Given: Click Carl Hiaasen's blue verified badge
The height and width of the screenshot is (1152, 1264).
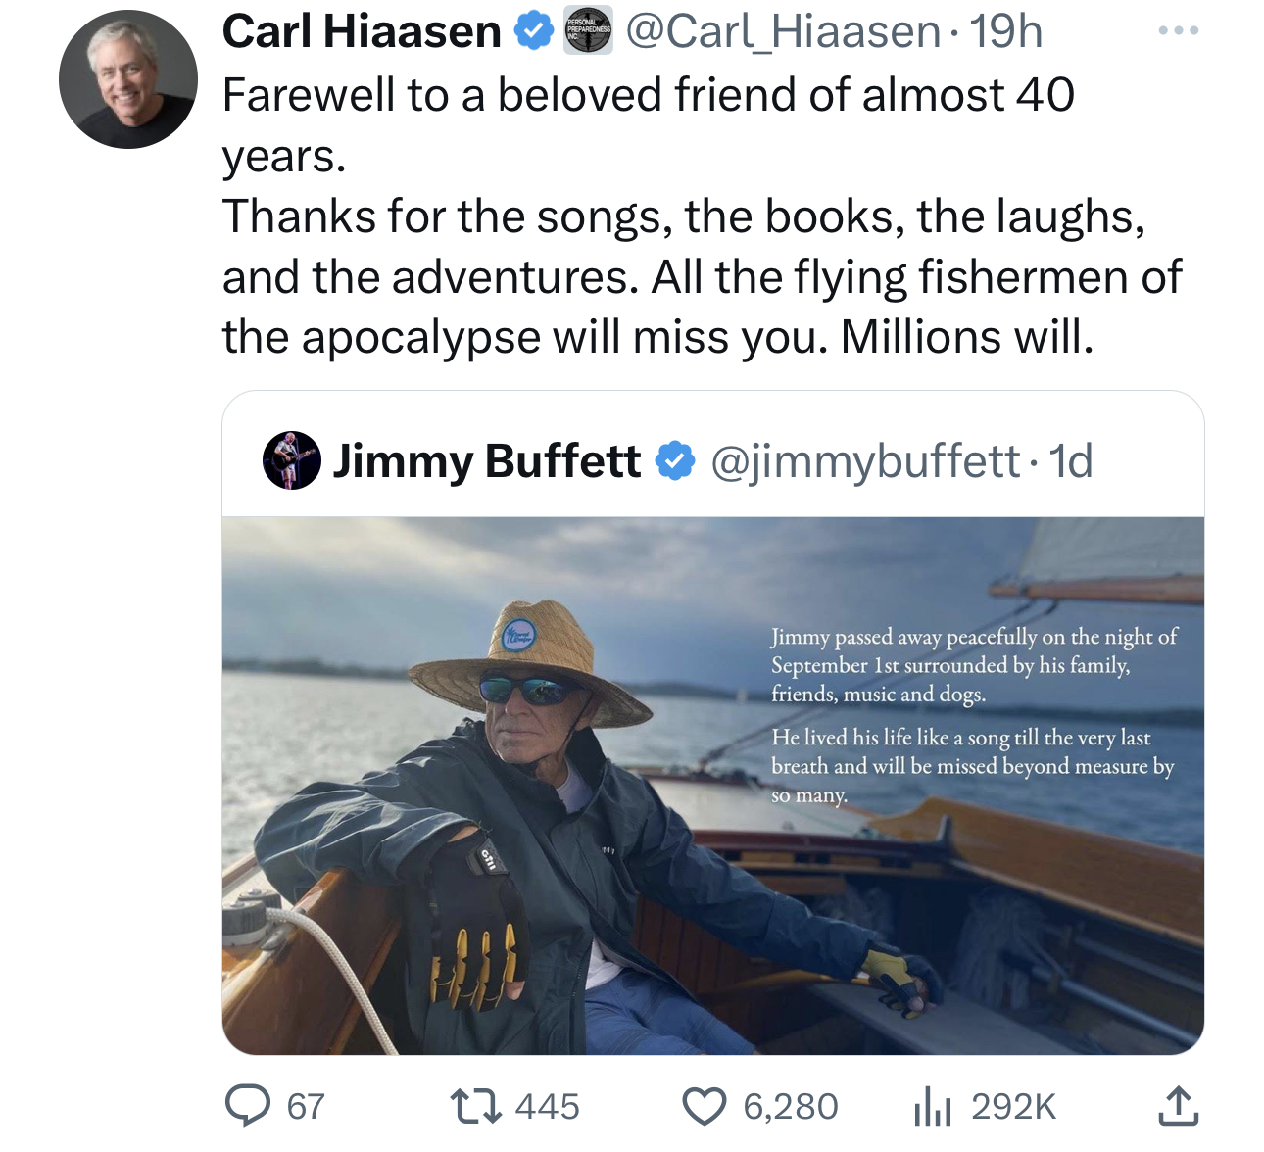Looking at the screenshot, I should (x=534, y=31).
